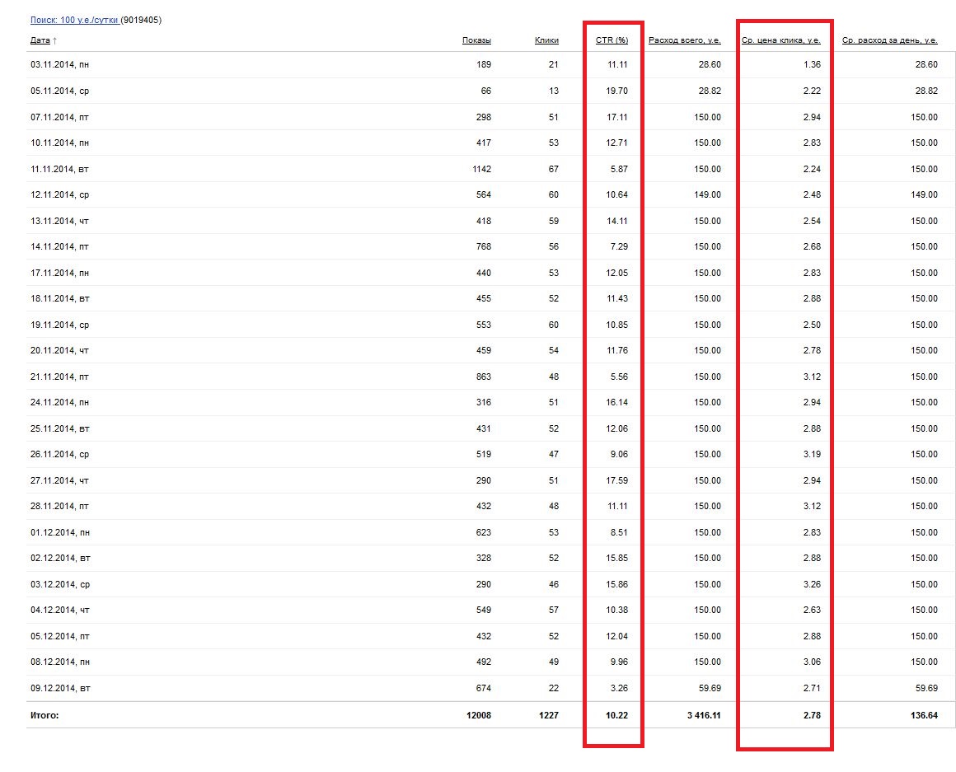
Task: Select date cell '05.12.2014, пт'
Action: [x=59, y=636]
